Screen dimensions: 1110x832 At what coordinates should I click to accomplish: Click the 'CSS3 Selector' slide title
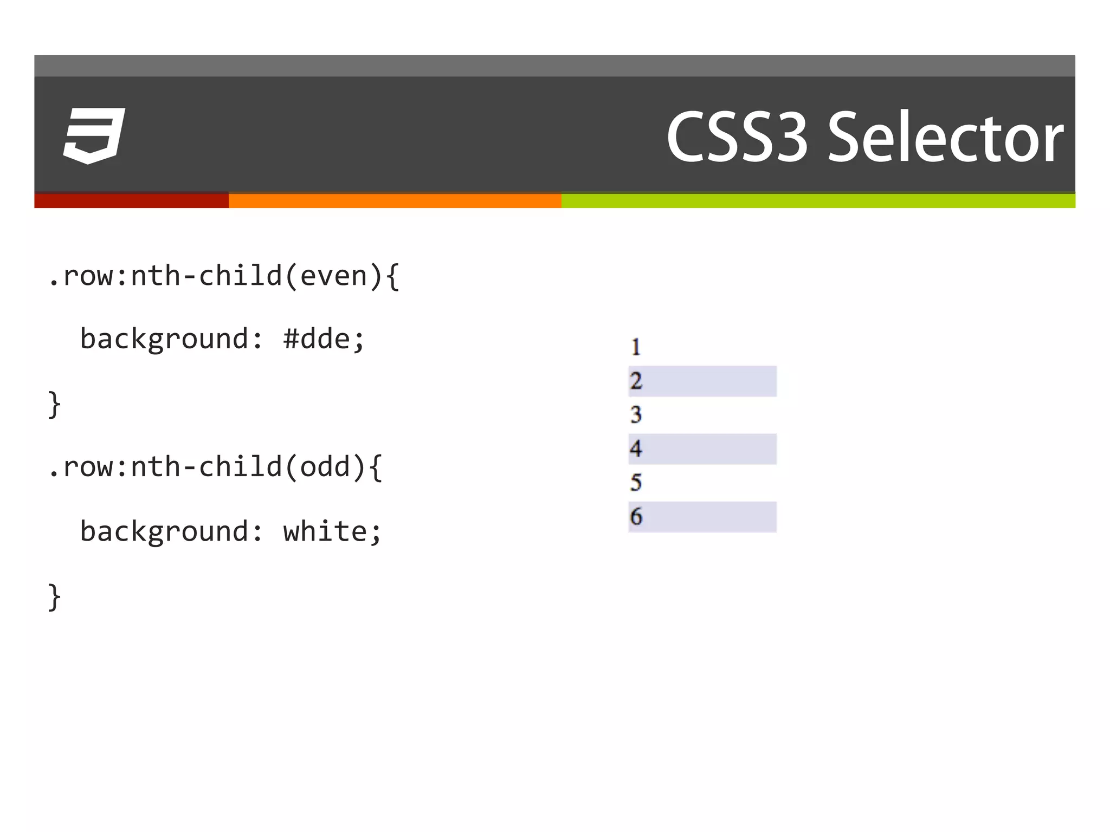click(864, 138)
